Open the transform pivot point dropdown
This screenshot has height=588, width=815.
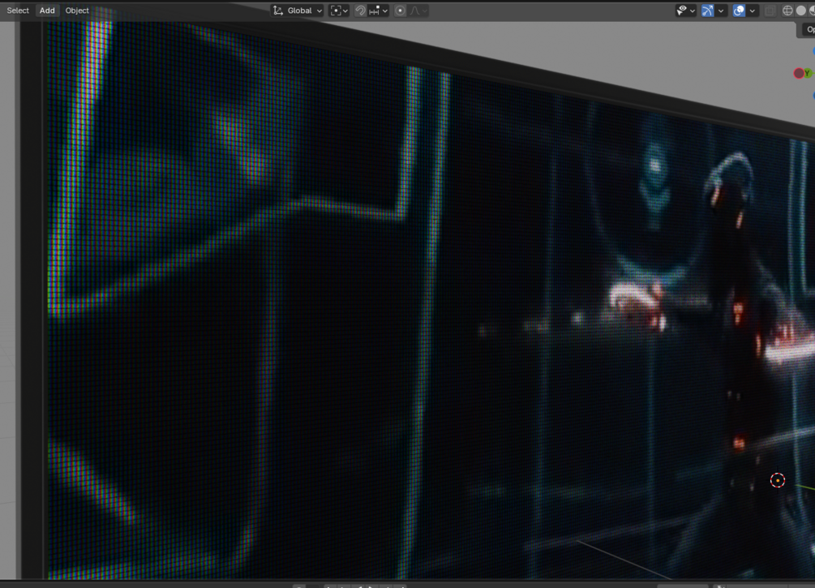point(339,11)
